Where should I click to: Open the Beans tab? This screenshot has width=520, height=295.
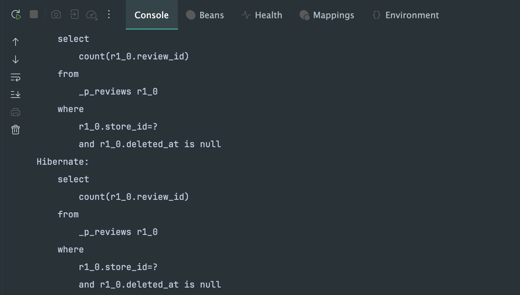point(205,15)
